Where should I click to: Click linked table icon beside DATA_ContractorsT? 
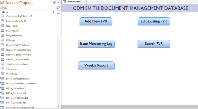pos(2,93)
